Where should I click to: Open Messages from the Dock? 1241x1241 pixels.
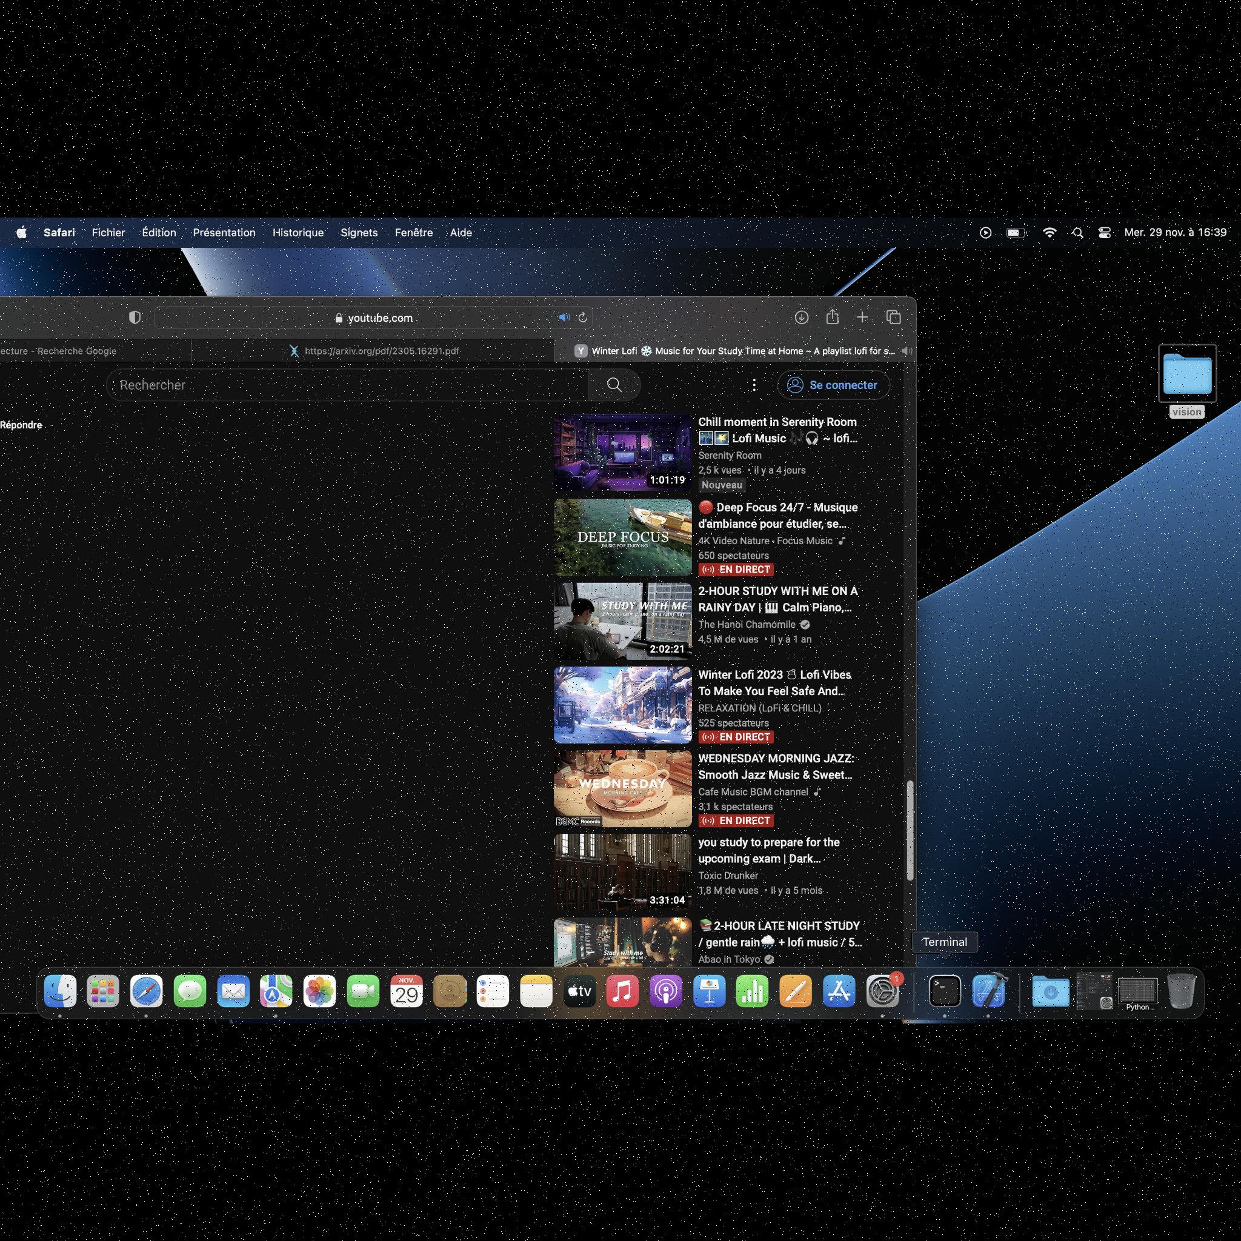190,991
